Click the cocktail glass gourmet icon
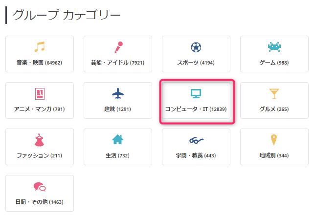 pos(274,94)
